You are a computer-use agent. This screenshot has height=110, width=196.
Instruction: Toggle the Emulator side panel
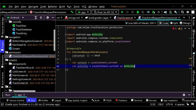point(194,76)
